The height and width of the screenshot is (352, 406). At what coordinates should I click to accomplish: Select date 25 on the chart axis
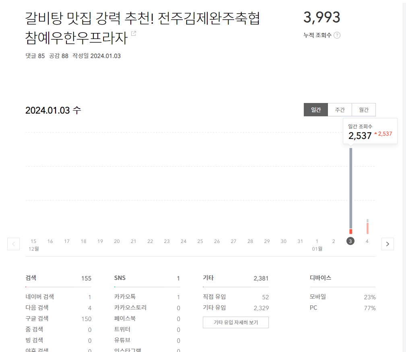(x=200, y=241)
